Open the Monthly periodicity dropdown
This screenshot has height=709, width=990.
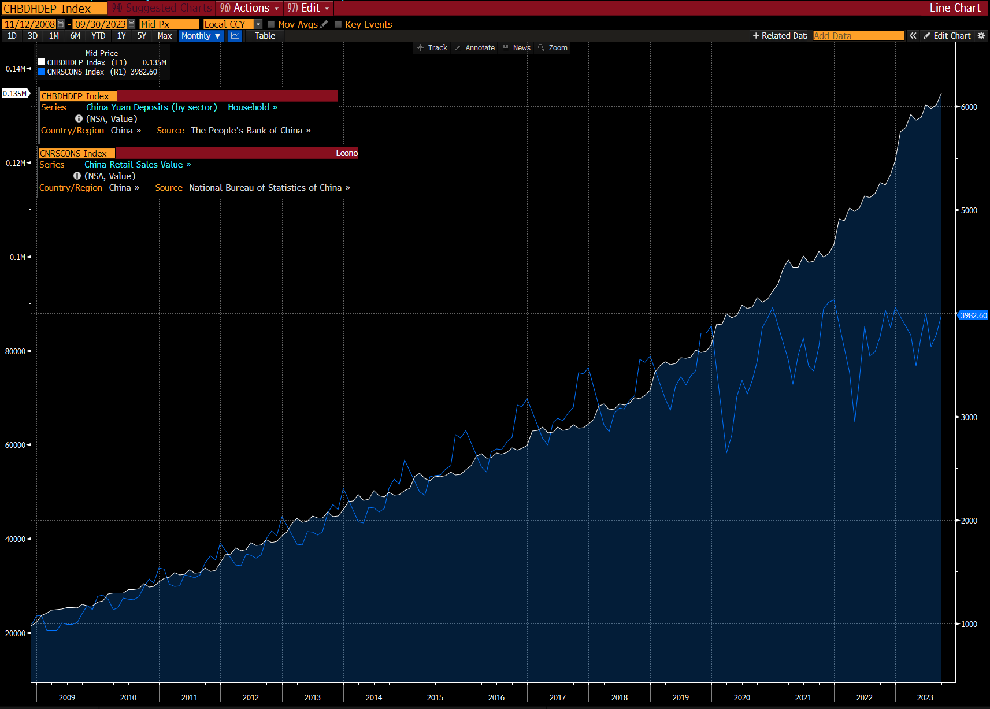point(201,36)
